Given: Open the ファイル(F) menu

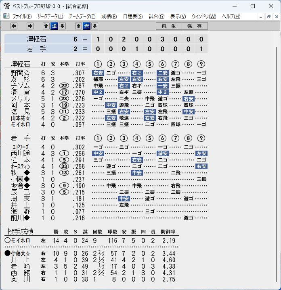Looking at the screenshot, I should (22, 17).
